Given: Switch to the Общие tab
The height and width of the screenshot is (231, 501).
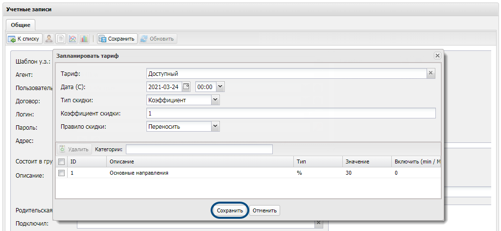Looking at the screenshot, I should point(21,25).
